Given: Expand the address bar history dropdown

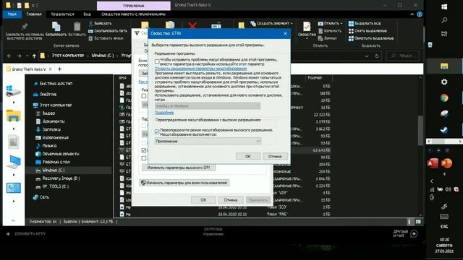Looking at the screenshot, I should 367,56.
